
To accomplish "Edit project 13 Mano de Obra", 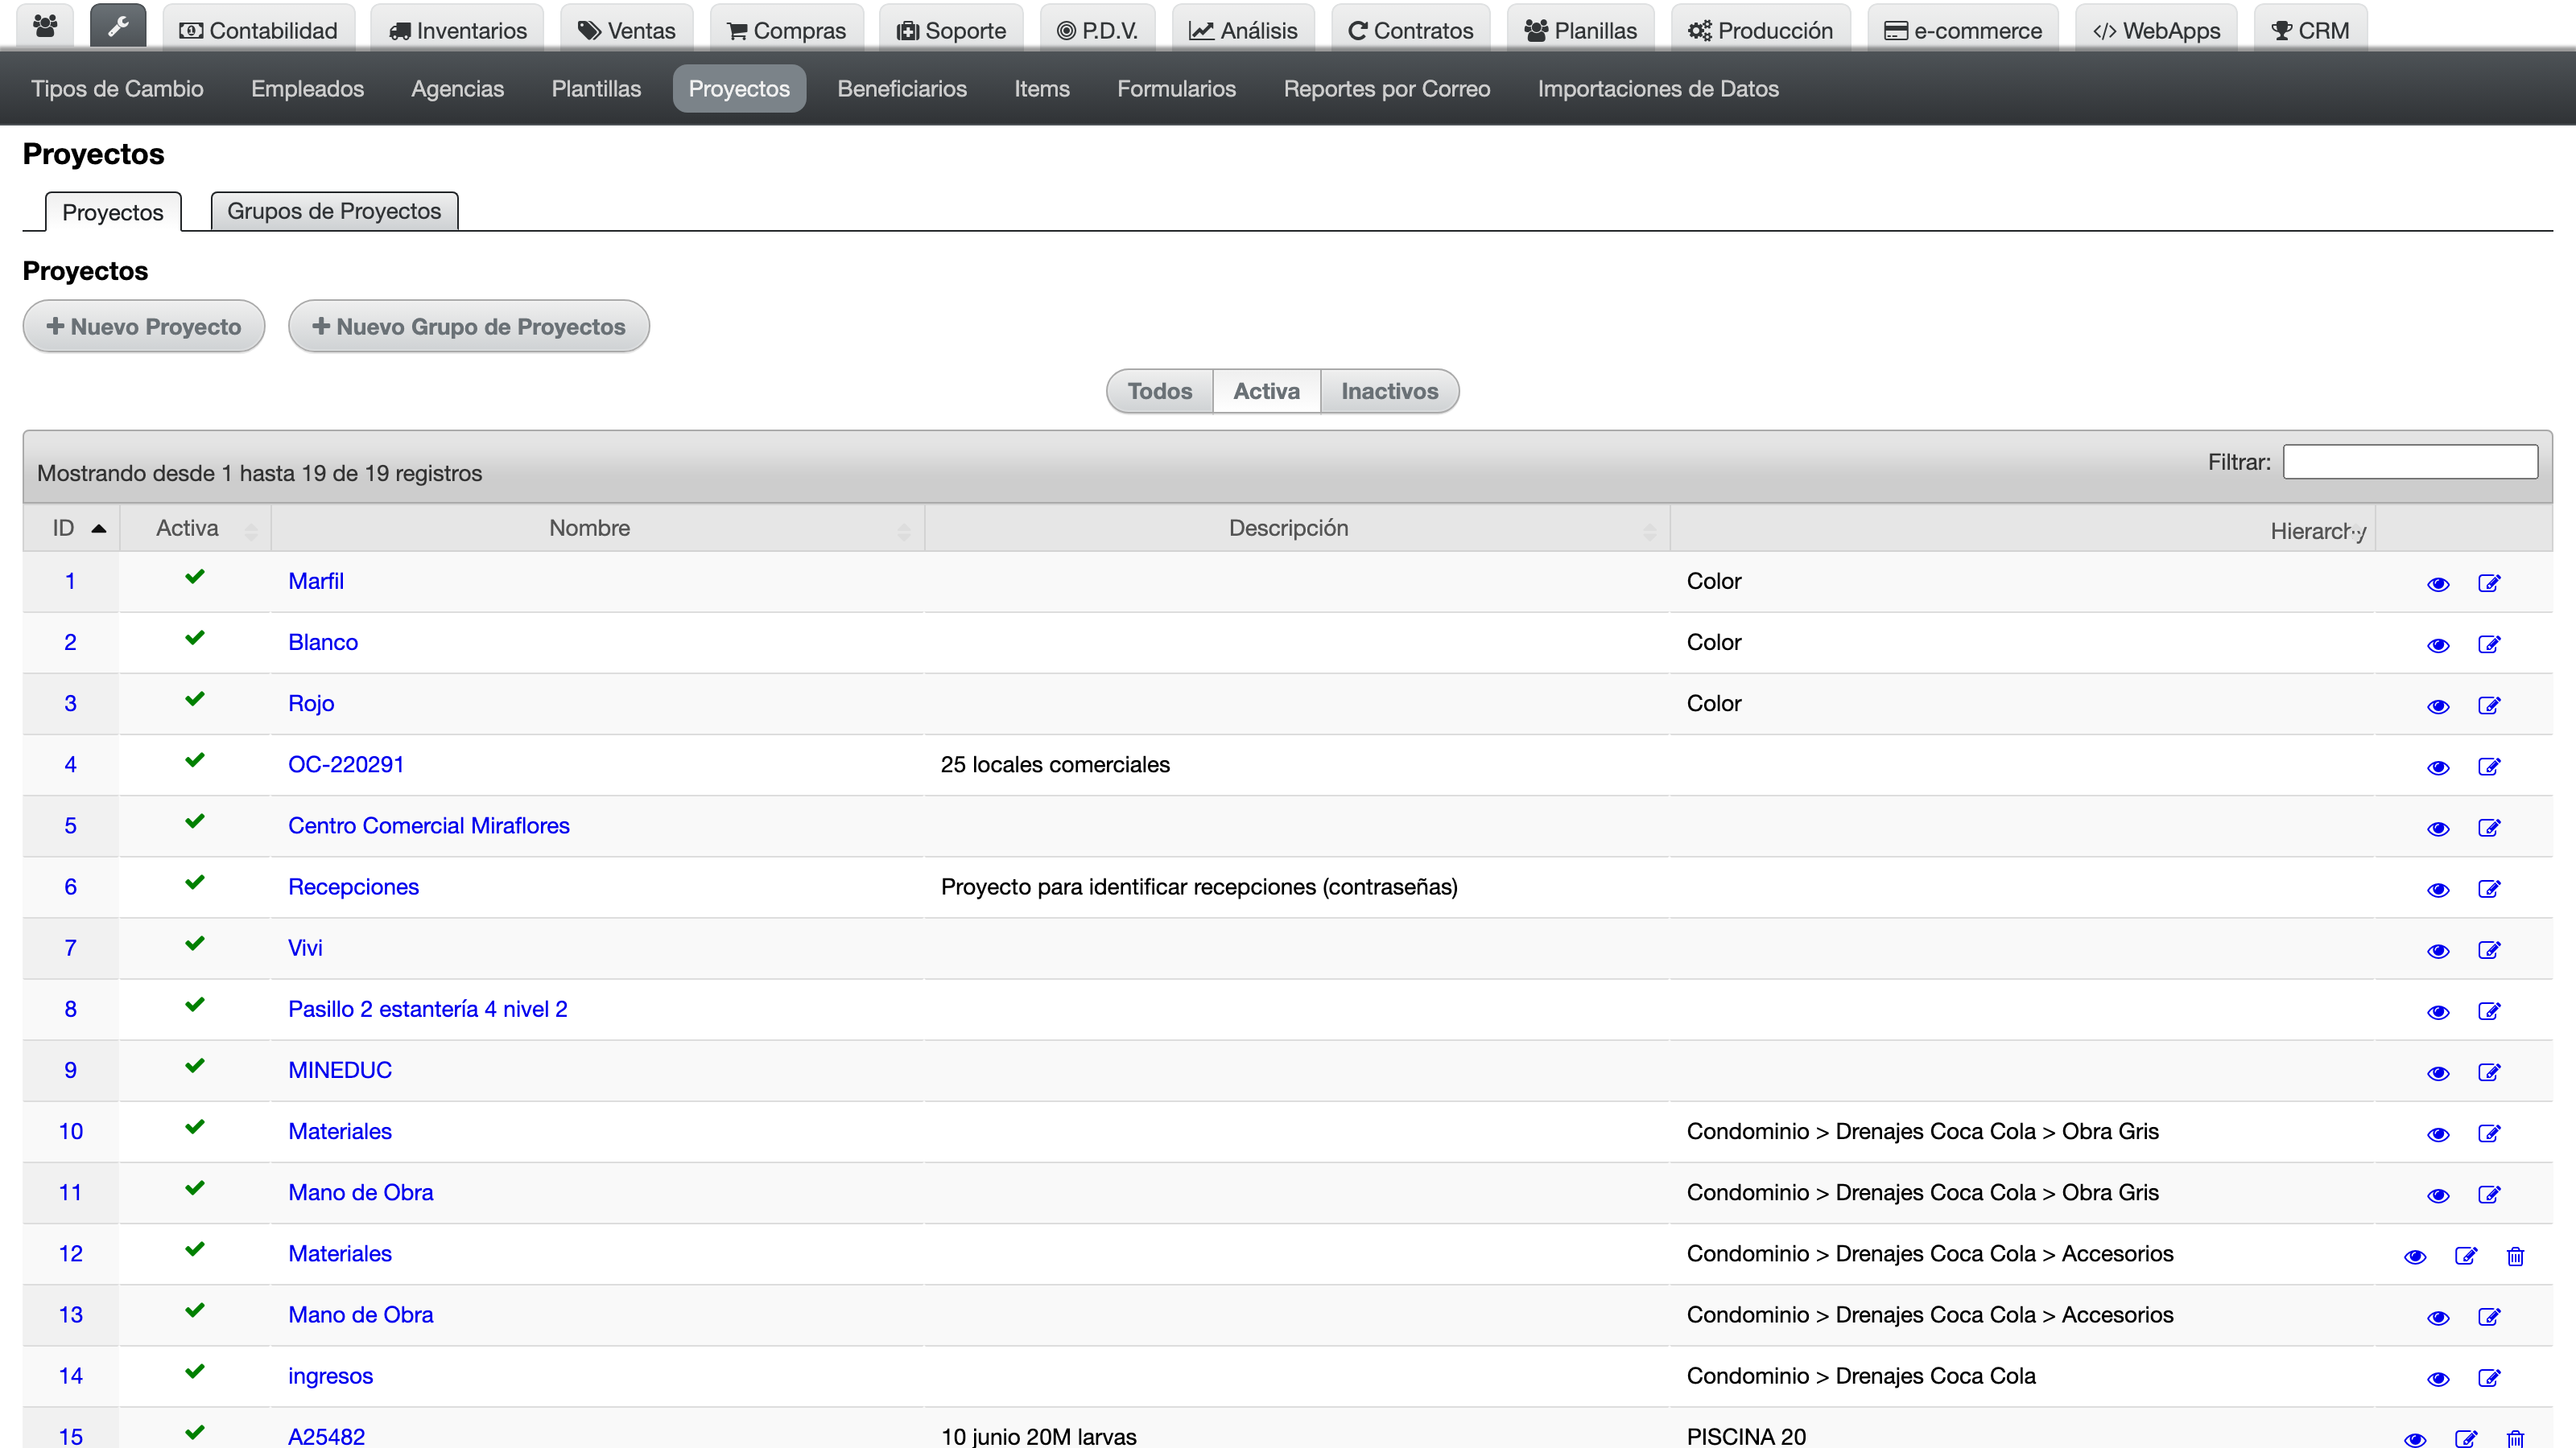I will [x=2489, y=1317].
